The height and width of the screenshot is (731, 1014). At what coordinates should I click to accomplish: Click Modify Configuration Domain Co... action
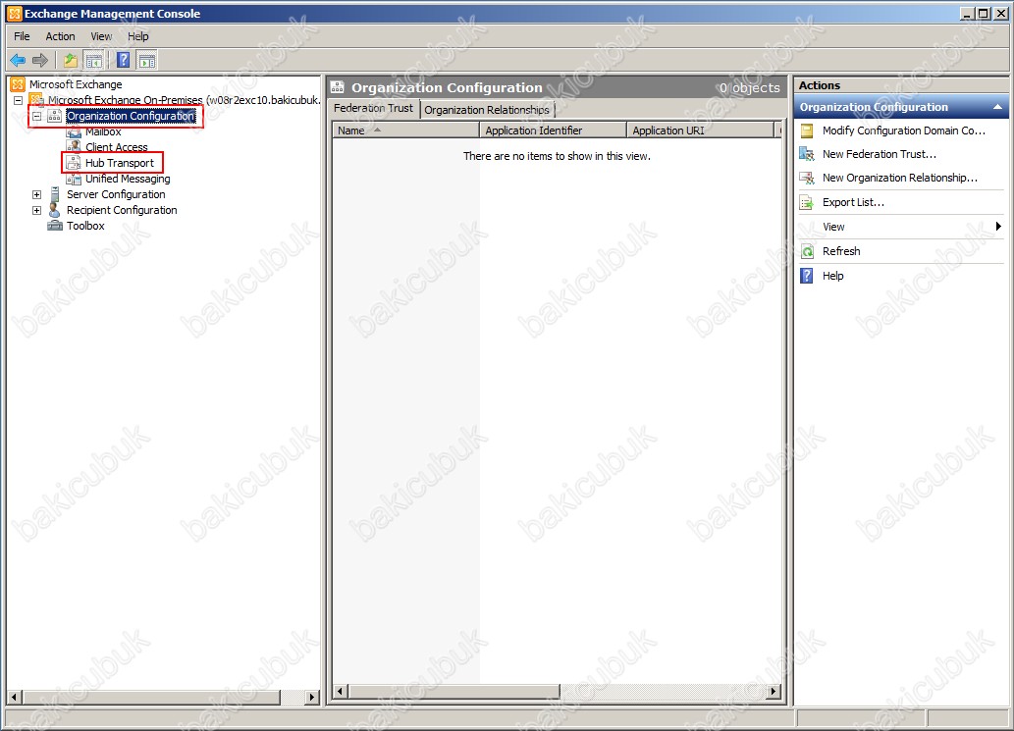click(904, 131)
